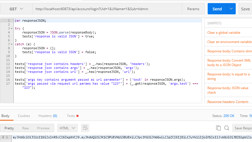Open the HTML format dropdown
Image resolution: width=252 pixels, height=142 pixels.
click(x=67, y=128)
